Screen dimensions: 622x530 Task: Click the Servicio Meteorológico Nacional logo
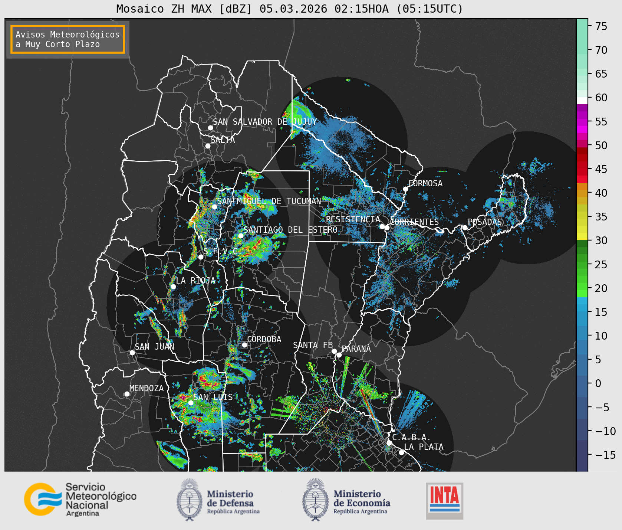point(80,499)
